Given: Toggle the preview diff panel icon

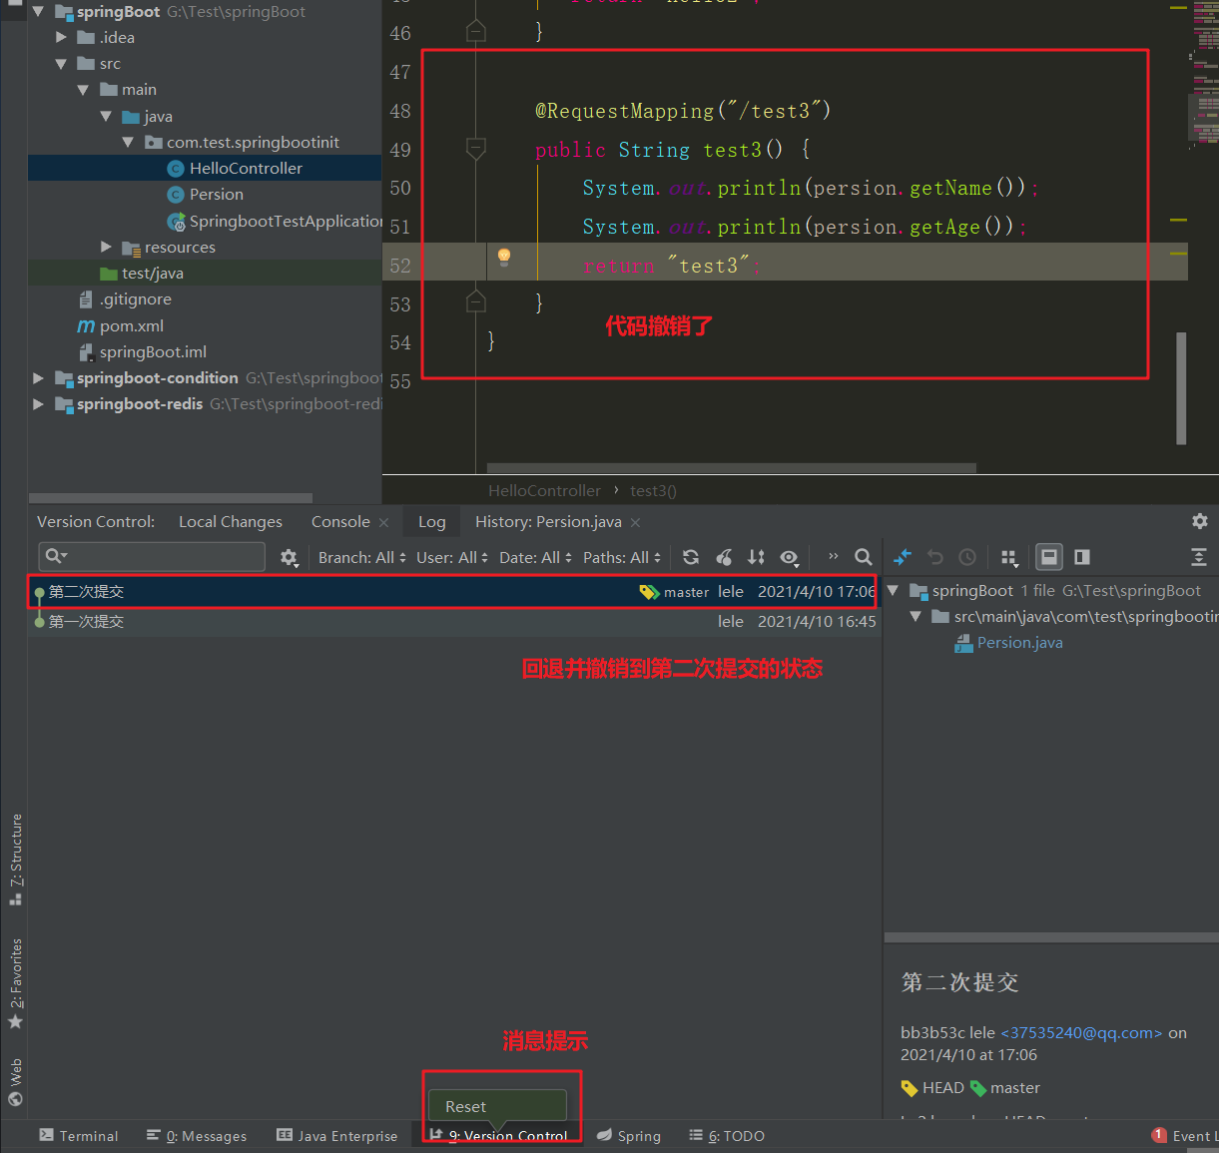Looking at the screenshot, I should click(x=1081, y=557).
